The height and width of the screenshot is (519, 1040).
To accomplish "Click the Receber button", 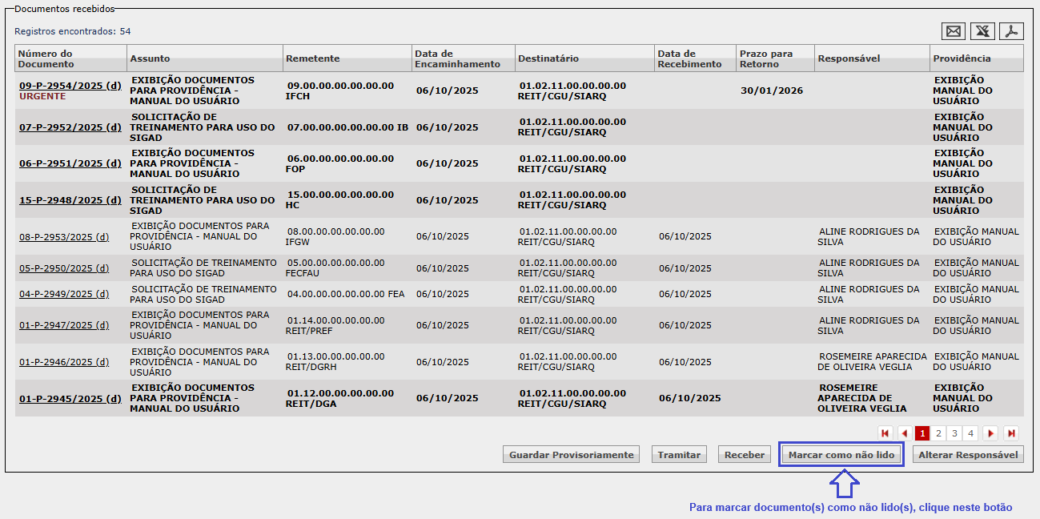I will pyautogui.click(x=744, y=455).
